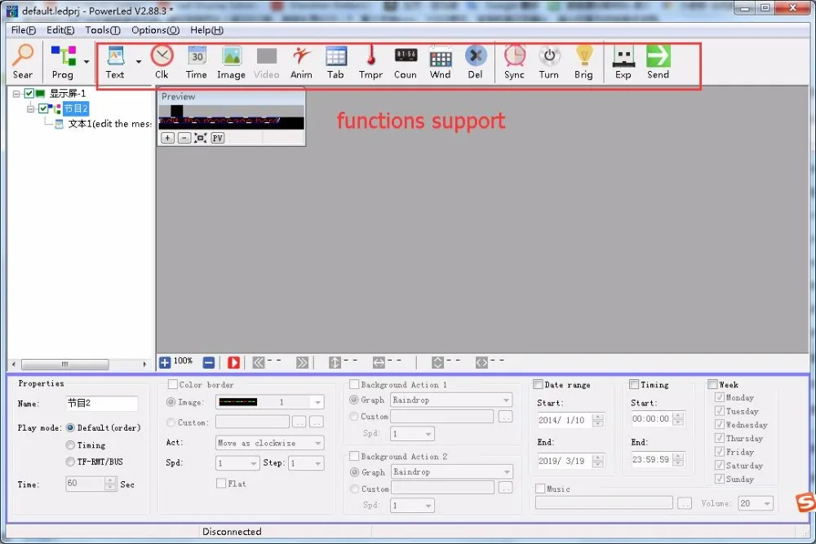Open the File menu

pyautogui.click(x=24, y=30)
